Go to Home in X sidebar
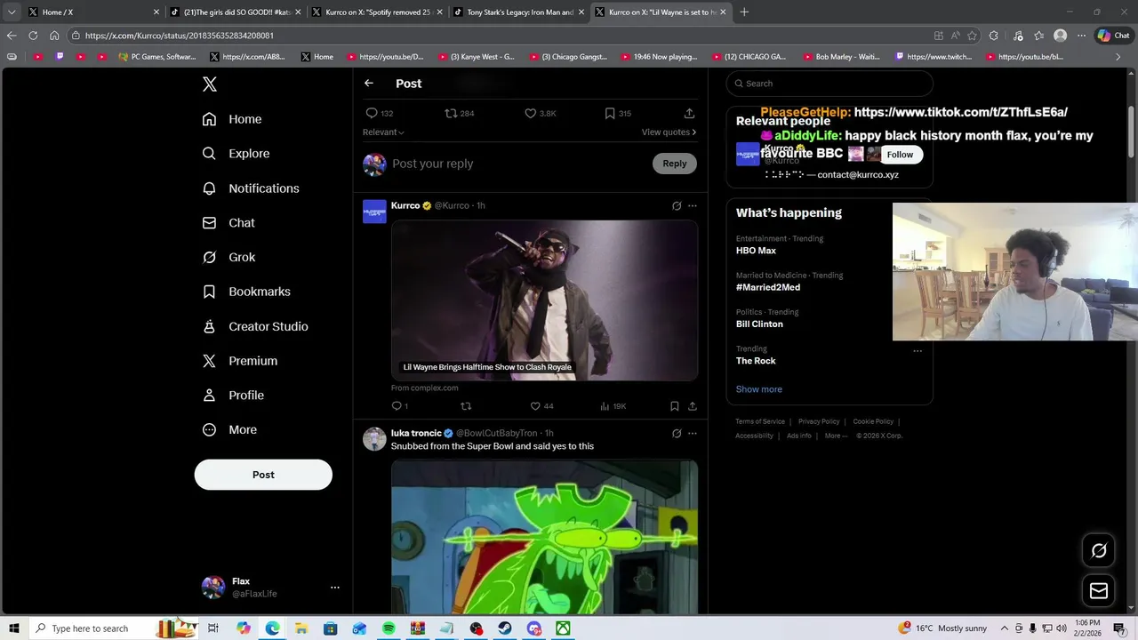Viewport: 1138px width, 640px height. 232,119
